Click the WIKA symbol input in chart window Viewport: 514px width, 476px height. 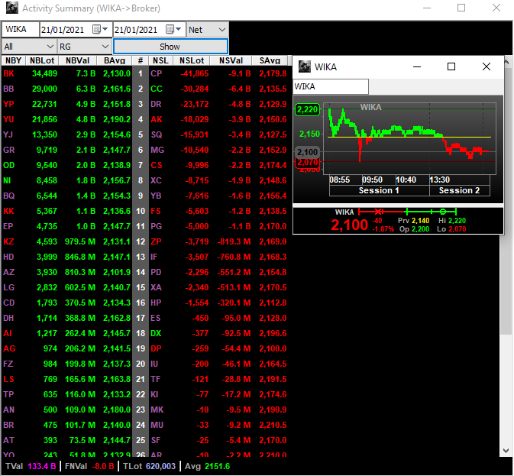(331, 86)
